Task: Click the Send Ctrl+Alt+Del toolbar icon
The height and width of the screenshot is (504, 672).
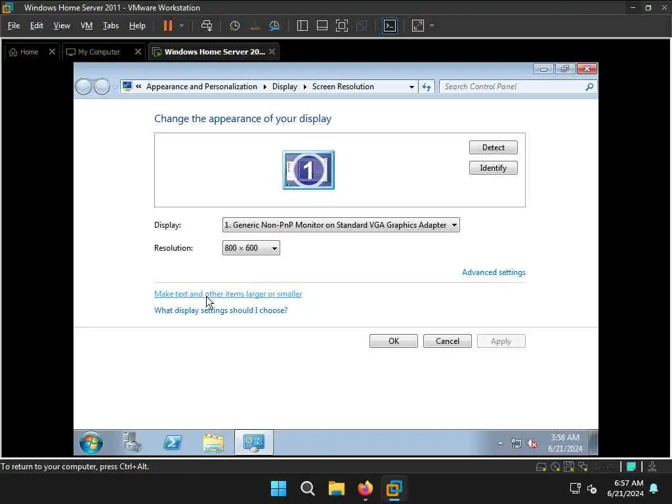Action: coord(207,26)
